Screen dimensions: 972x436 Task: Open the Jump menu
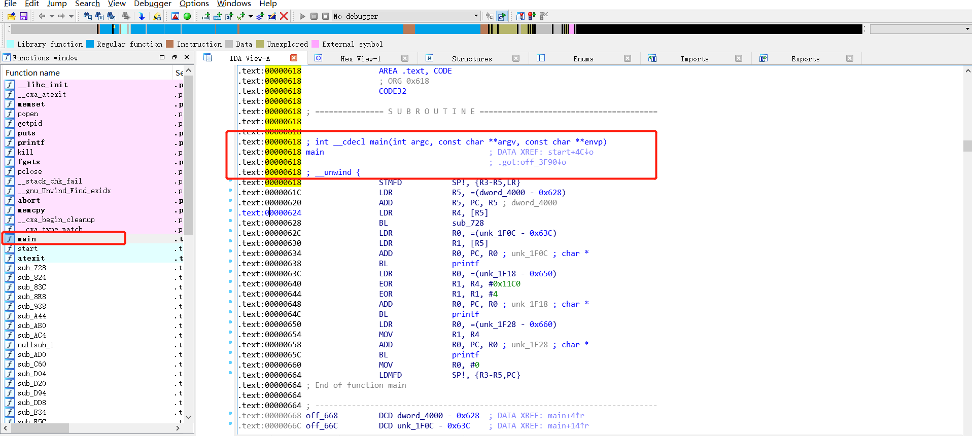[x=57, y=4]
